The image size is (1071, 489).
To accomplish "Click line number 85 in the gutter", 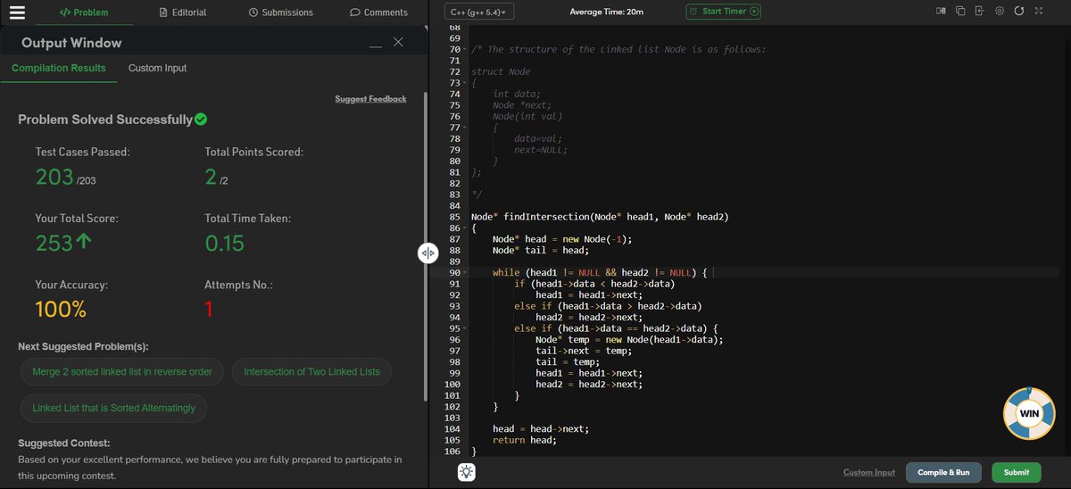I will (x=454, y=217).
